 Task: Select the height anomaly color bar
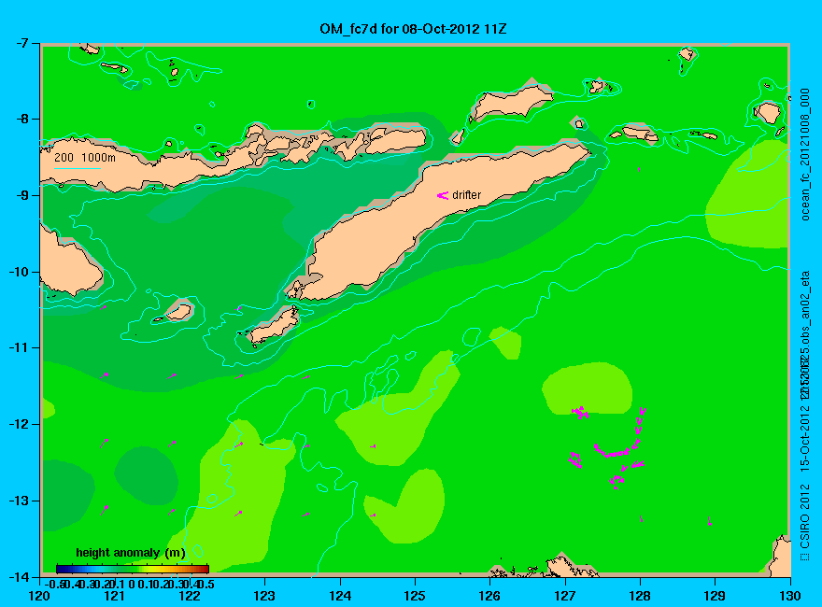tap(133, 569)
